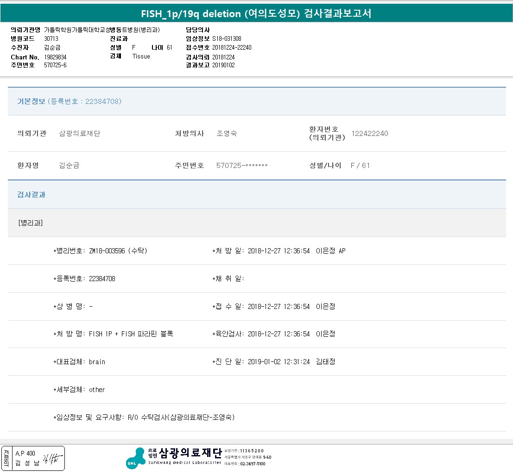Image resolution: width=513 pixels, height=476 pixels.
Task: Click patient name 김순금 in basic info
Action: click(x=69, y=166)
